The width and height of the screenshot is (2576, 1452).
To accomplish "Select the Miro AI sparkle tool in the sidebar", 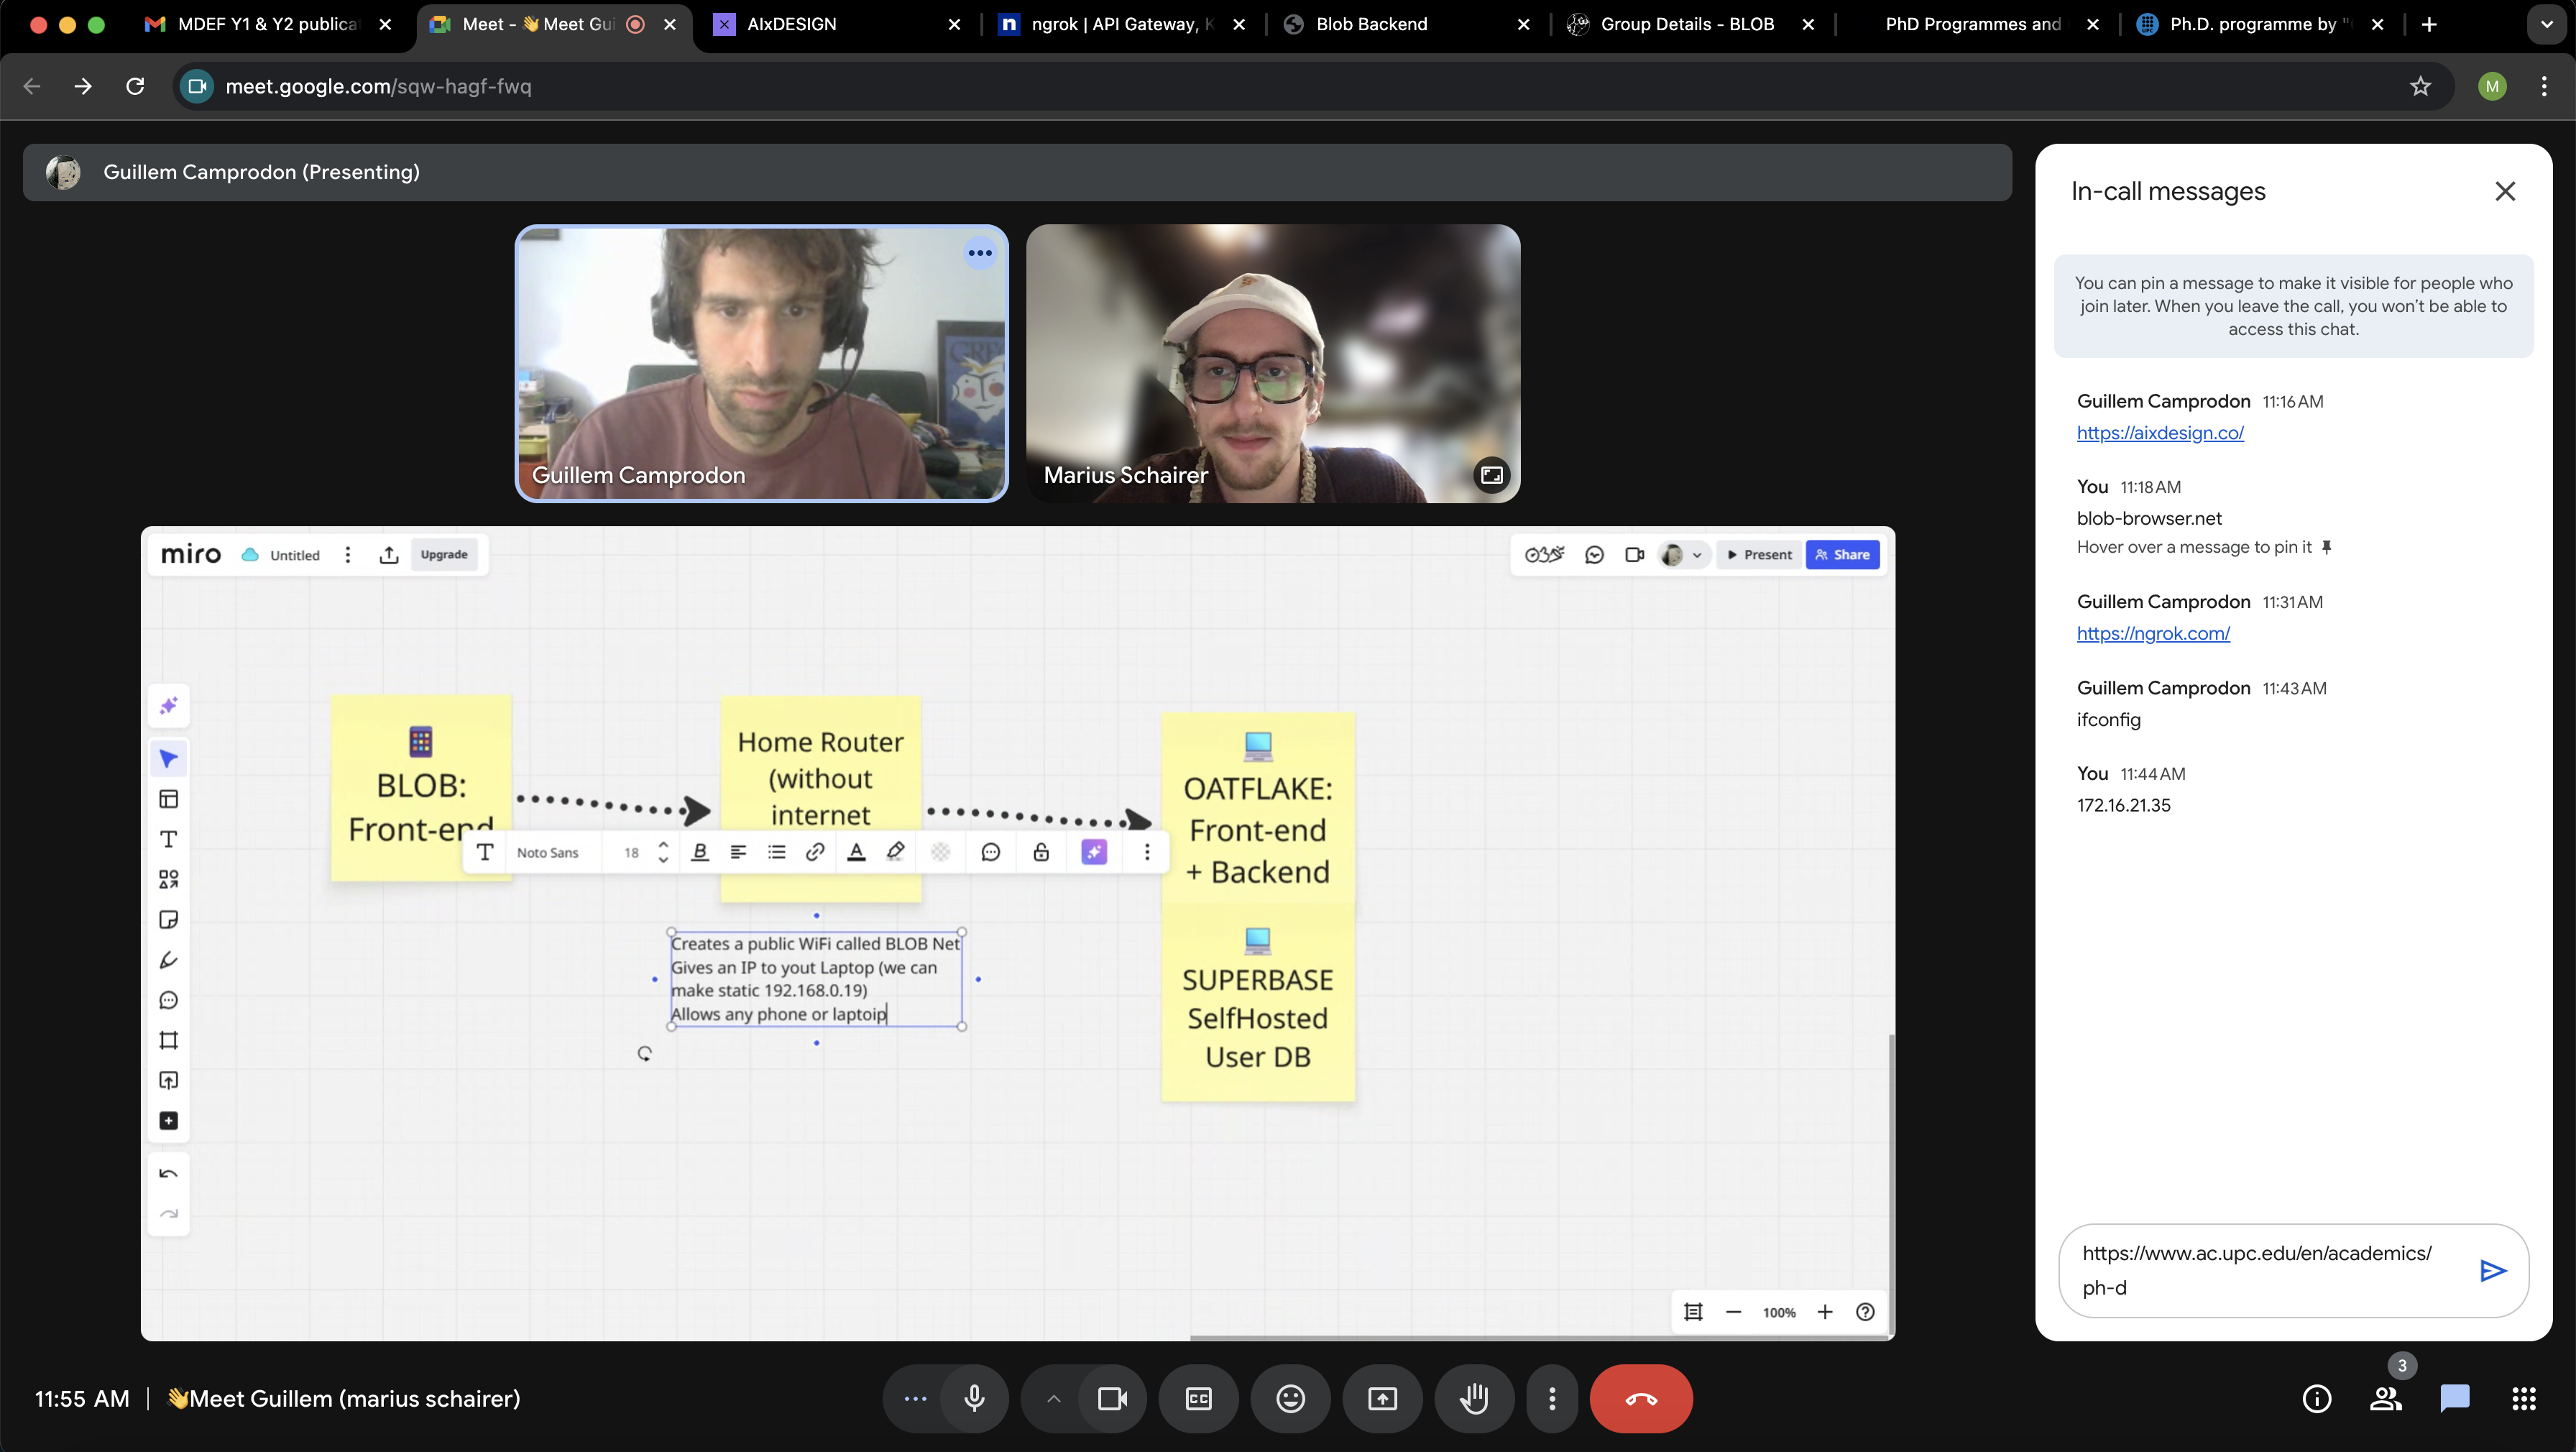I will (x=168, y=706).
